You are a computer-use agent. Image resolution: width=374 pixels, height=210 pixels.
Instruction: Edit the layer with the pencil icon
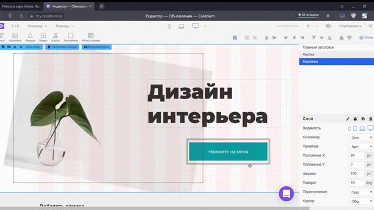pos(348,119)
